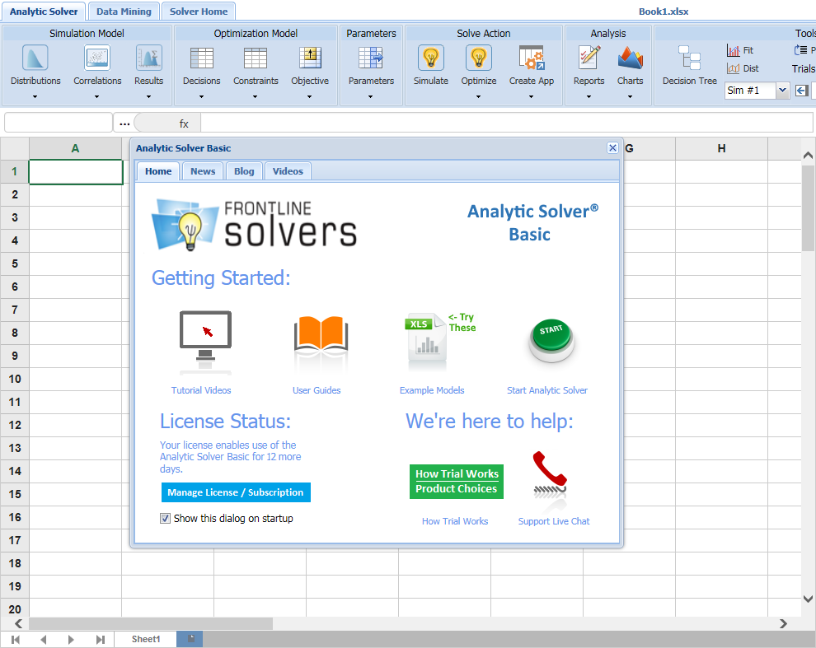
Task: Uncheck Show this dialog on startup
Action: coord(166,519)
